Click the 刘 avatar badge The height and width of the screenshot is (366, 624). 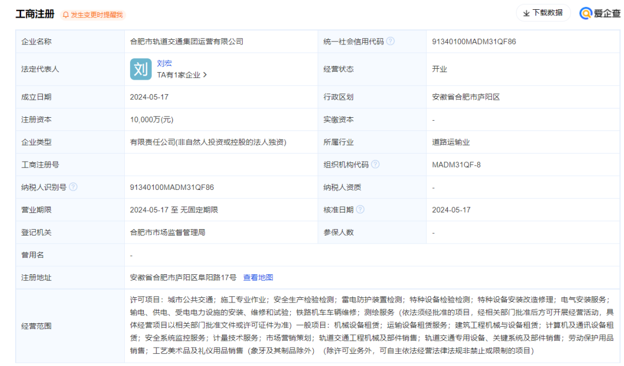(140, 69)
